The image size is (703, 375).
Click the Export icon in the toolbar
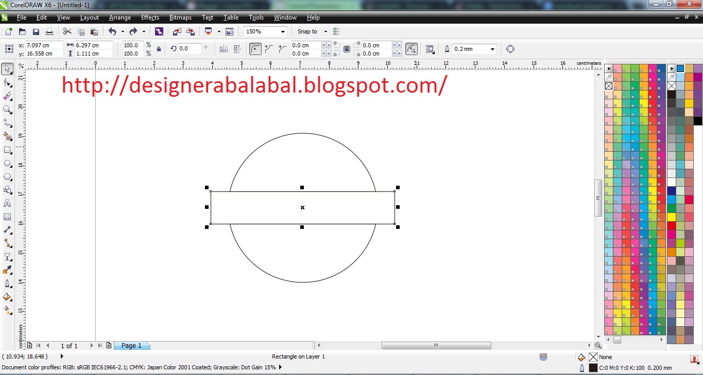[191, 31]
